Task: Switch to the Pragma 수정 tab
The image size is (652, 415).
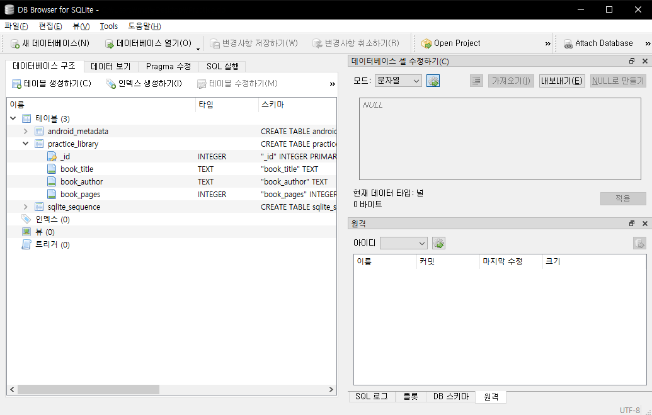Action: [168, 67]
